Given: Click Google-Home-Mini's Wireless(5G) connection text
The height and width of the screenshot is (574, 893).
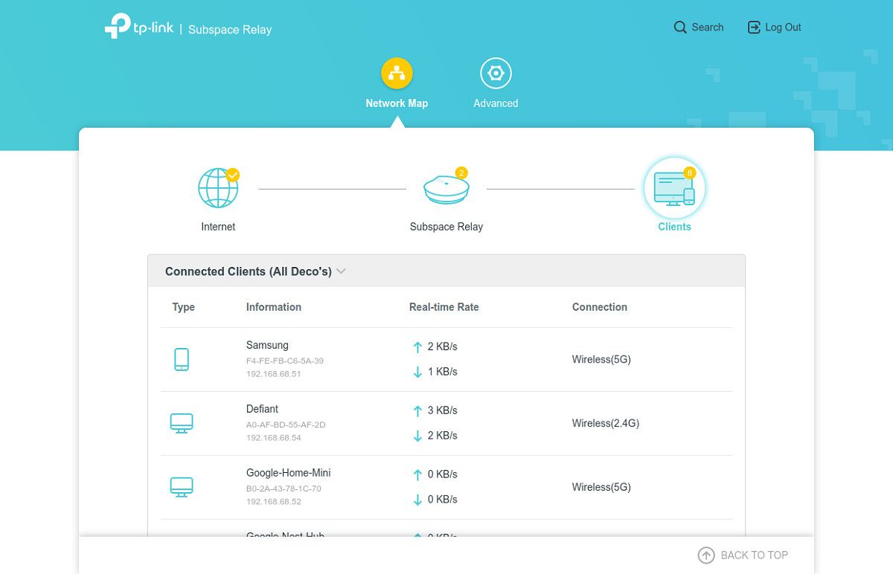Looking at the screenshot, I should click(601, 487).
